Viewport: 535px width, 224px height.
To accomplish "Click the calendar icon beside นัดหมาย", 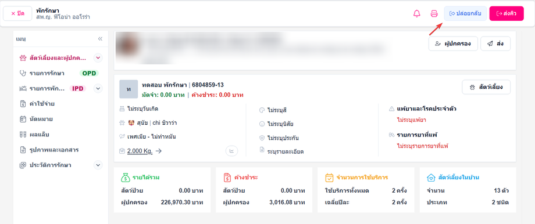I will click(x=23, y=119).
